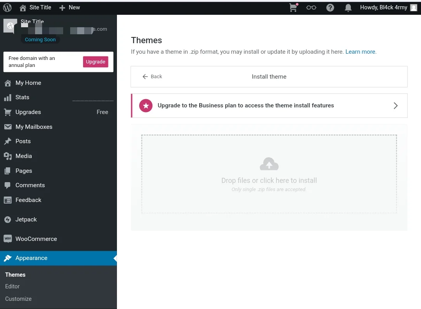
Task: Click the Feedback form icon
Action: 8,200
